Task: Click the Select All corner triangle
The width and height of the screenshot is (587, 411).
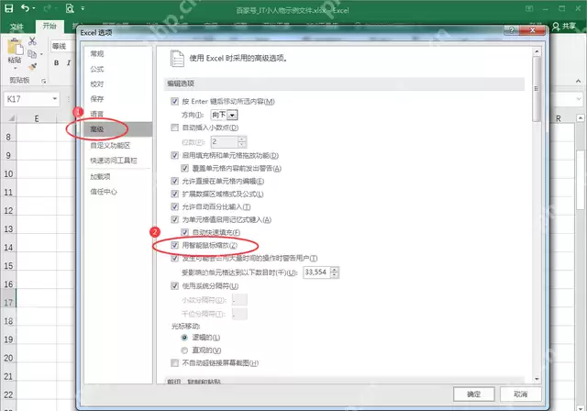Action: pos(12,118)
